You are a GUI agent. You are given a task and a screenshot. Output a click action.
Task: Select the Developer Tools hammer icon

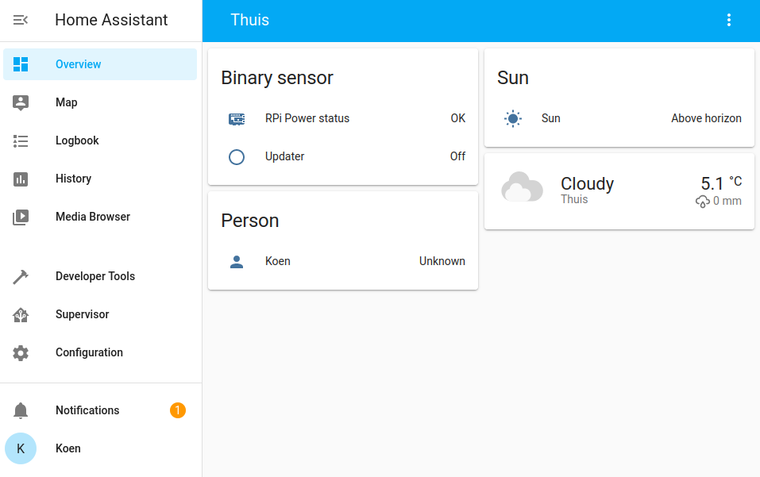coord(21,276)
